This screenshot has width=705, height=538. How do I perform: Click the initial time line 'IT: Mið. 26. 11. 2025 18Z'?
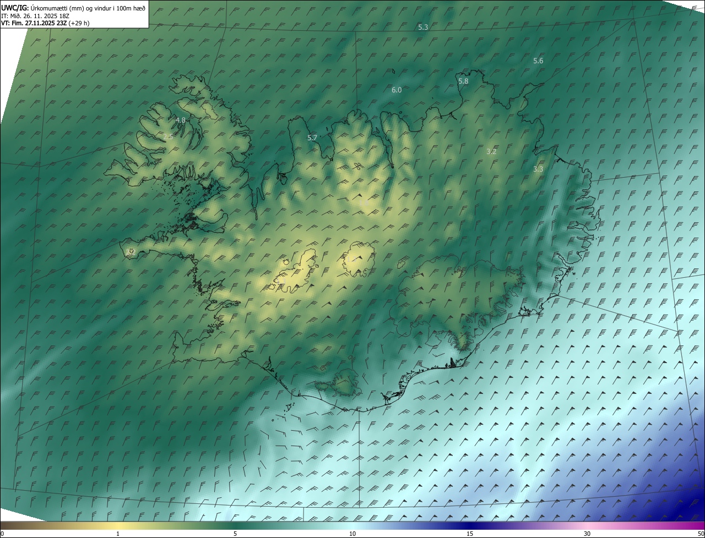click(x=36, y=15)
